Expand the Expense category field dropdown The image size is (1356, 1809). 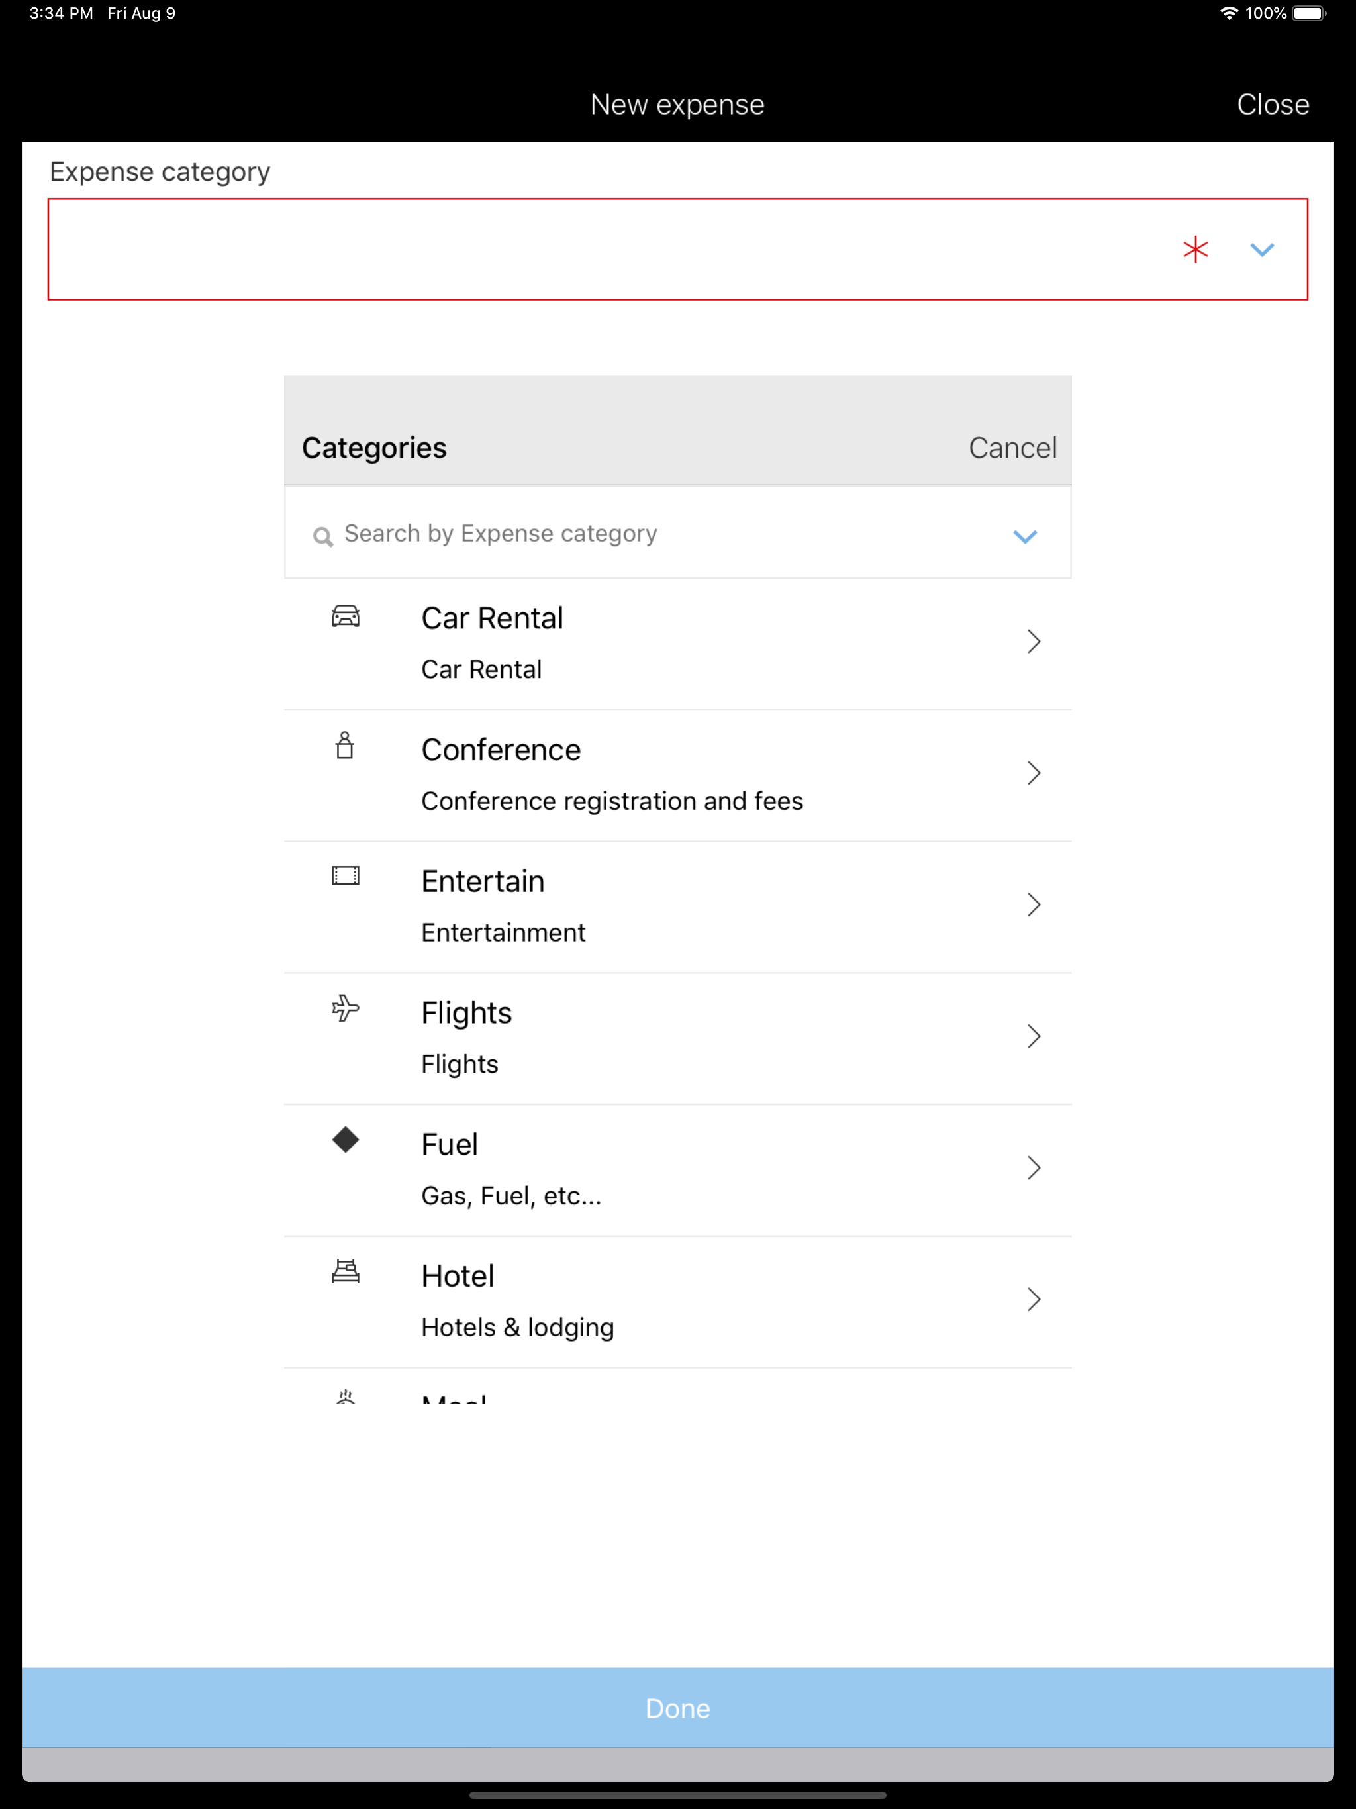pos(1262,250)
